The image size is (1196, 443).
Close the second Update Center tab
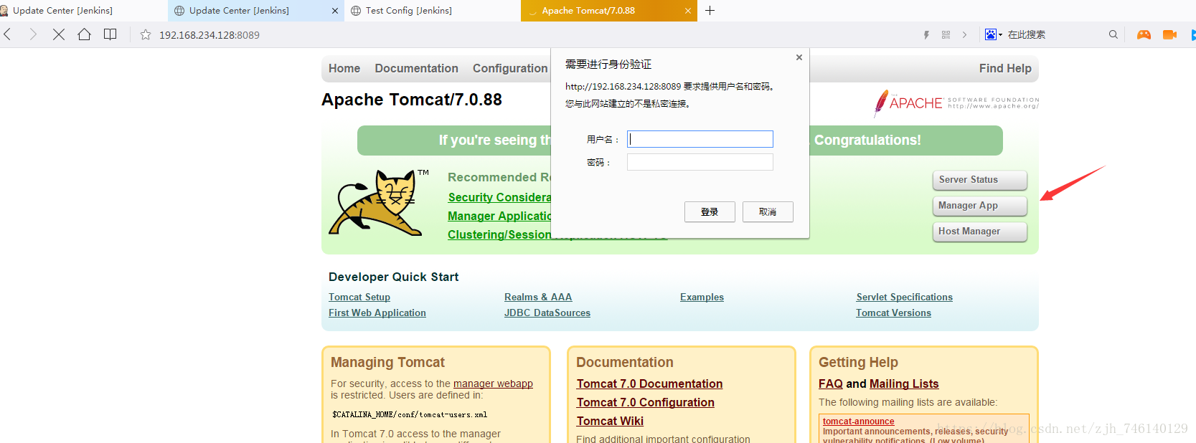[335, 11]
